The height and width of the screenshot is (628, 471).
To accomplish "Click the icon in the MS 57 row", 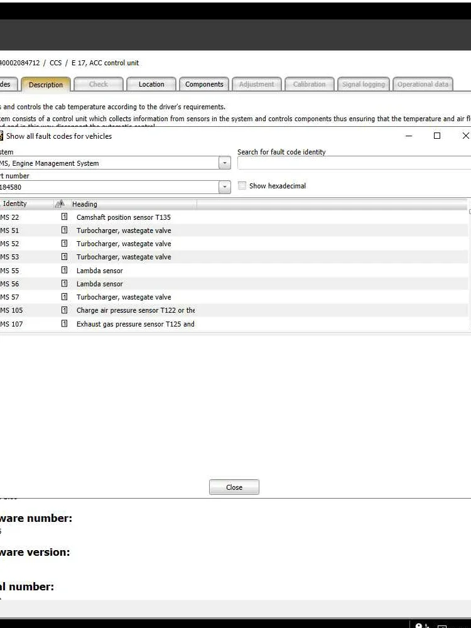I will click(64, 296).
